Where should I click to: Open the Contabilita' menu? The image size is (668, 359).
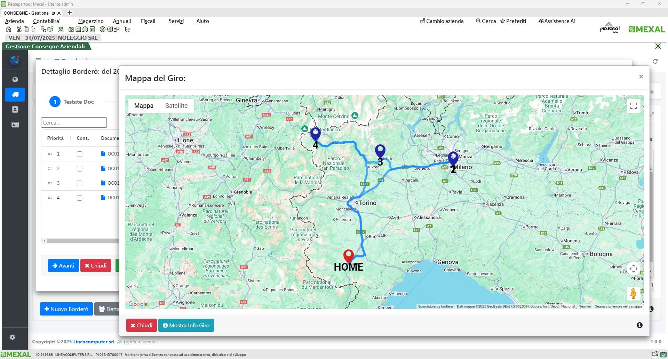(x=47, y=21)
